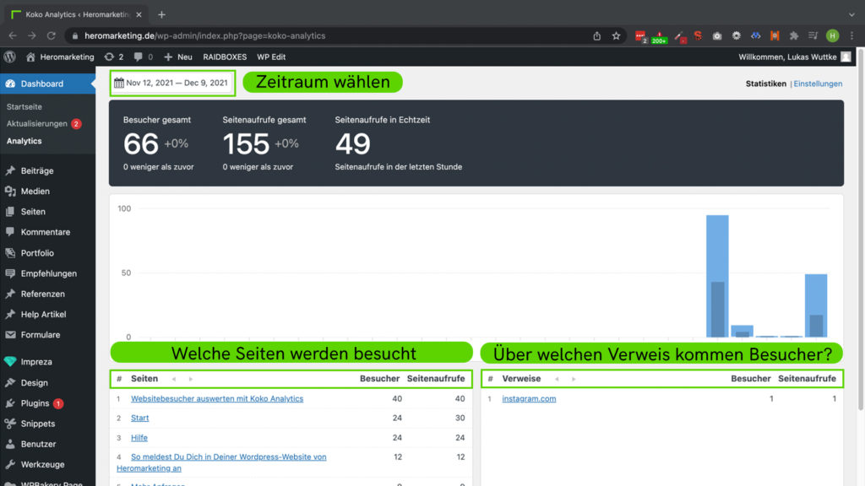Click WP Edit in admin bar
Screen dimensions: 865x486
pos(271,57)
